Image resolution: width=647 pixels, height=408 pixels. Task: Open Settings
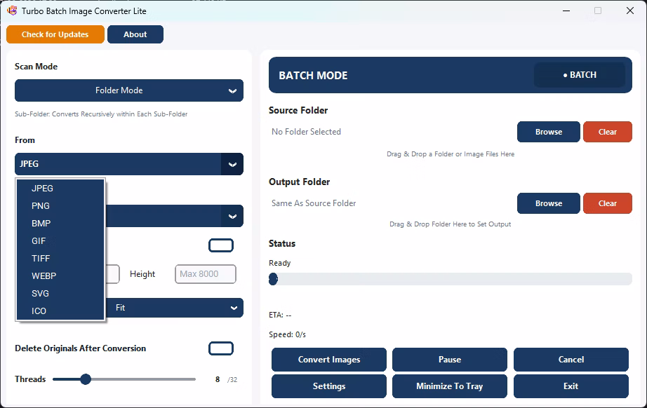(329, 386)
